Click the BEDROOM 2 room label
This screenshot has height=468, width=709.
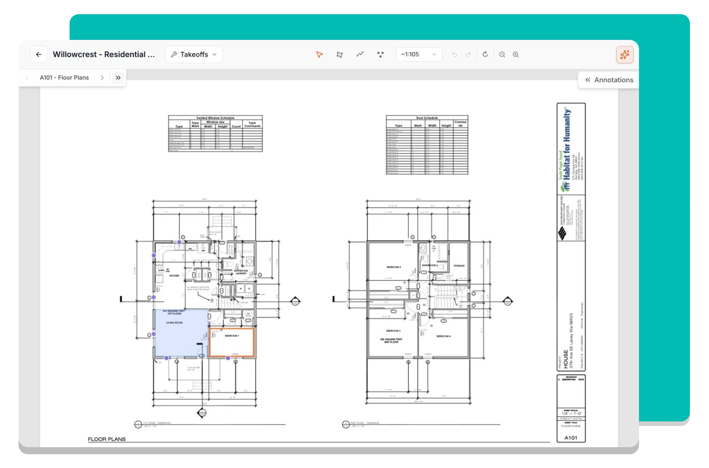393,267
